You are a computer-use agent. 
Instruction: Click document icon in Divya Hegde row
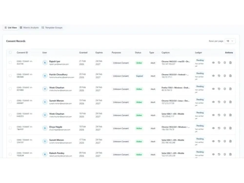[x=230, y=128]
